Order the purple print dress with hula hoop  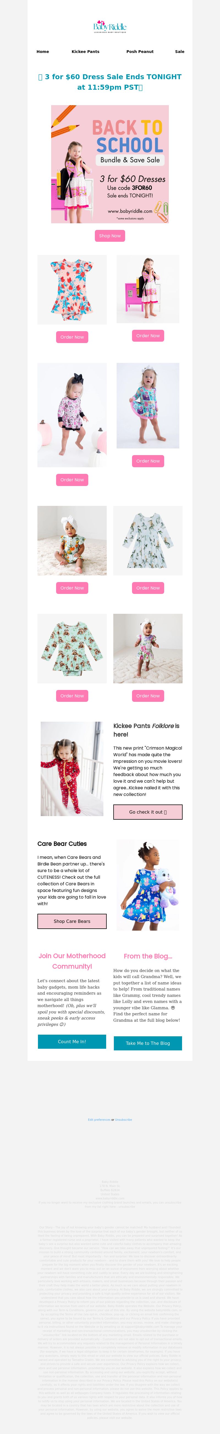click(x=148, y=461)
